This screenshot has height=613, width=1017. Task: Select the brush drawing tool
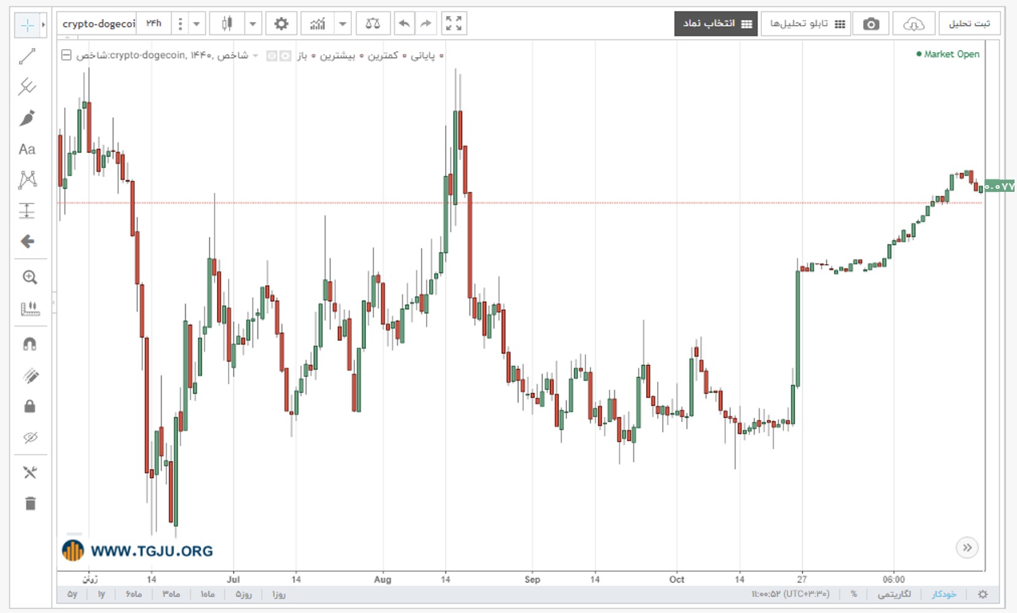click(x=27, y=118)
